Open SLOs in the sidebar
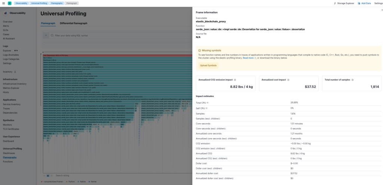Screen dimensions: 383x185 [x=6, y=30]
